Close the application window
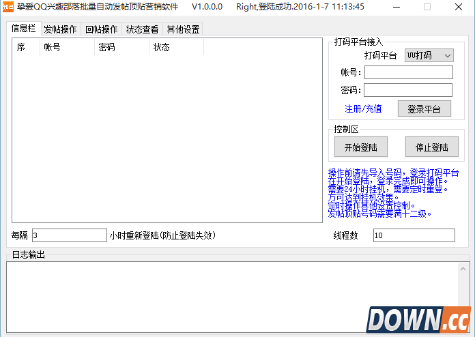 point(459,7)
